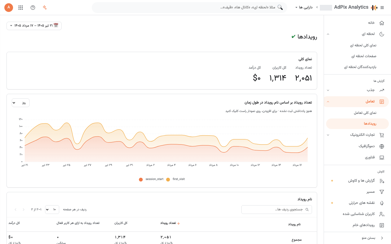Collapse the لحظه ای sidebar section
The height and width of the screenshot is (244, 391).
pyautogui.click(x=328, y=34)
